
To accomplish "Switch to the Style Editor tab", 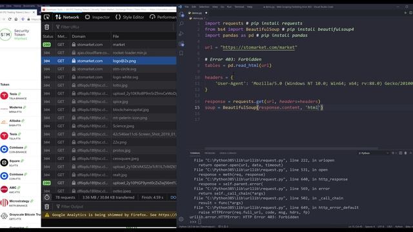I will click(130, 17).
